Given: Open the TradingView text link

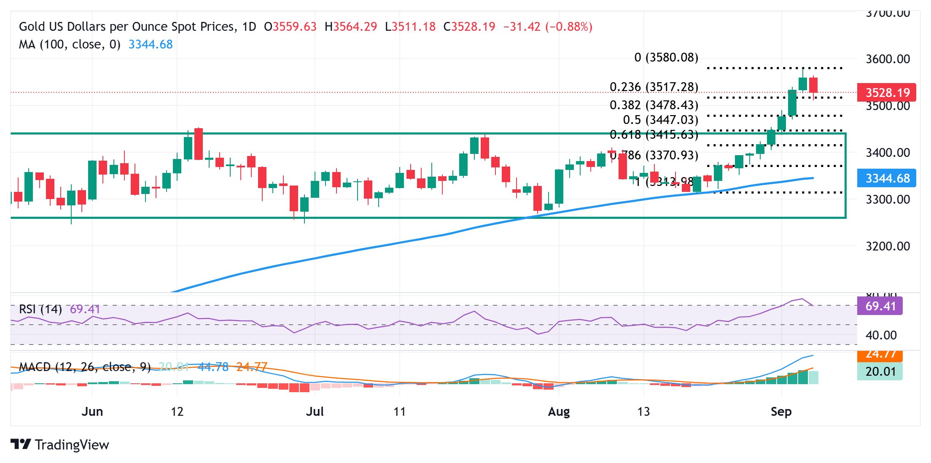Looking at the screenshot, I should point(72,445).
